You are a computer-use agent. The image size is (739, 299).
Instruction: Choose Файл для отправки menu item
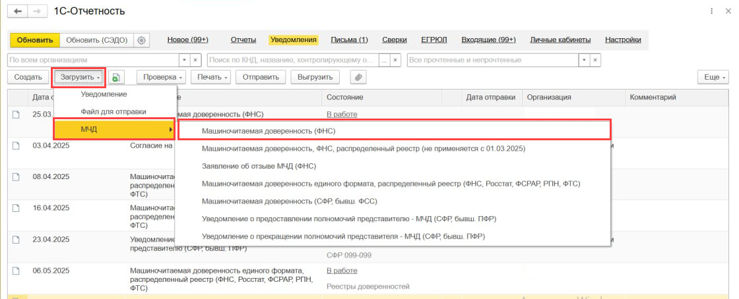[115, 112]
